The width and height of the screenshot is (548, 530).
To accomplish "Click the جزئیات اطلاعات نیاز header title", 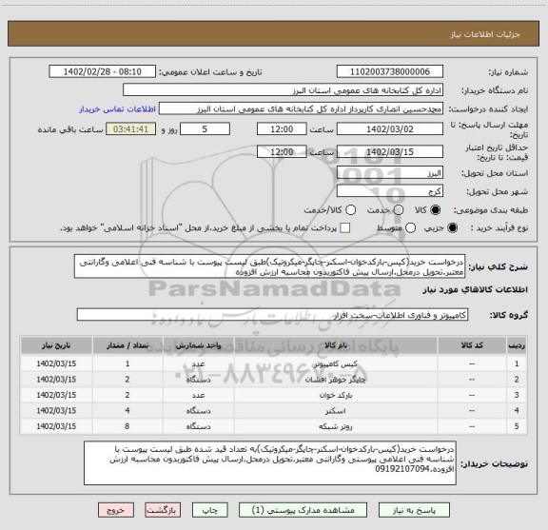I will coord(485,34).
